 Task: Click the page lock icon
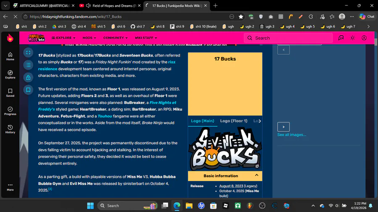(28, 78)
